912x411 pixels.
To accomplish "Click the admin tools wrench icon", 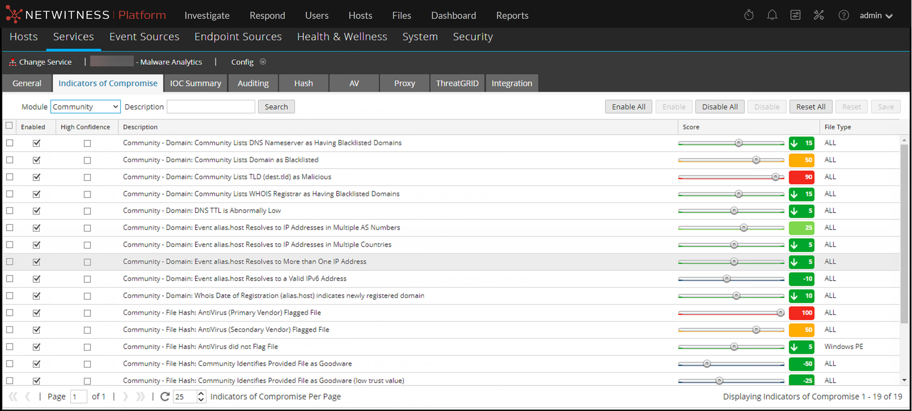I will [x=818, y=15].
